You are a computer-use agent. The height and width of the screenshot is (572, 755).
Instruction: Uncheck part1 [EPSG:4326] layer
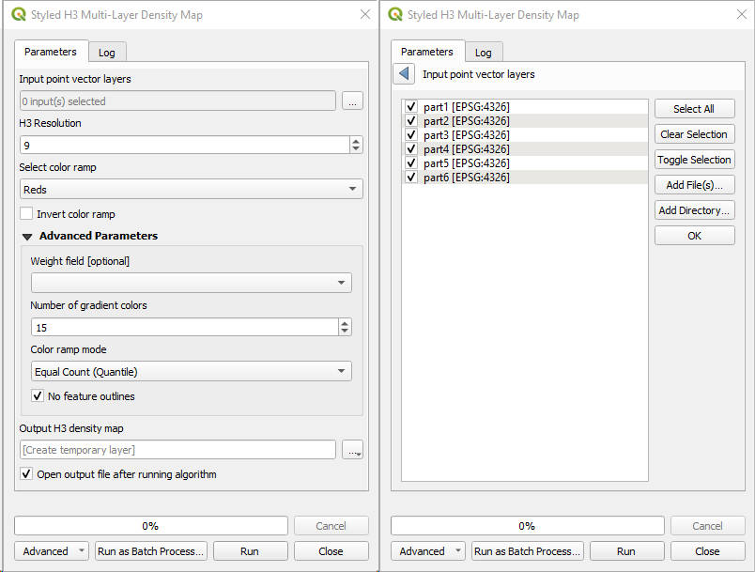[x=410, y=106]
